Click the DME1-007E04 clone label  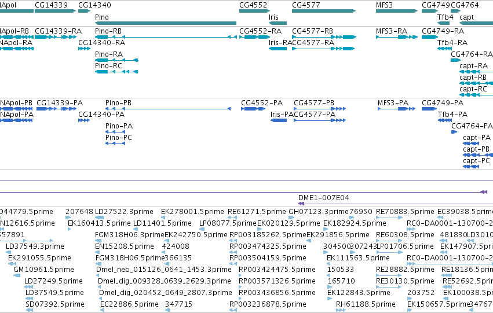323,198
